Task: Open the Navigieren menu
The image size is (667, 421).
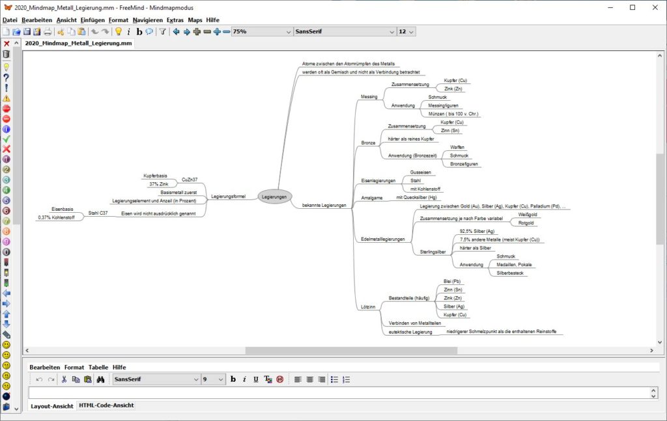Action: 148,20
